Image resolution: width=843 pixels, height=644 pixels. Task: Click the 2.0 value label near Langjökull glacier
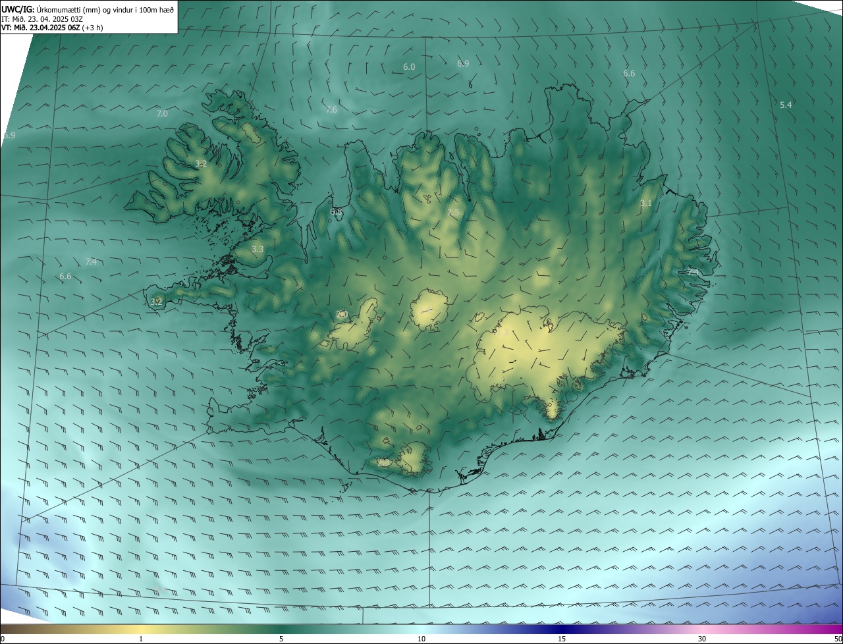(x=342, y=315)
